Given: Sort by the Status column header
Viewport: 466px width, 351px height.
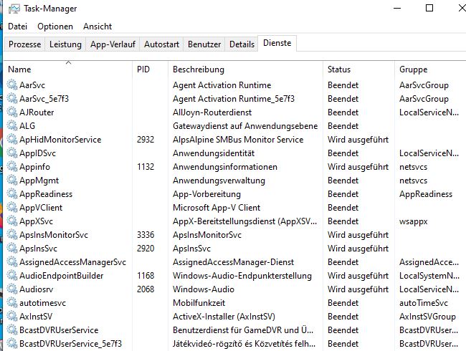Looking at the screenshot, I should coord(358,69).
